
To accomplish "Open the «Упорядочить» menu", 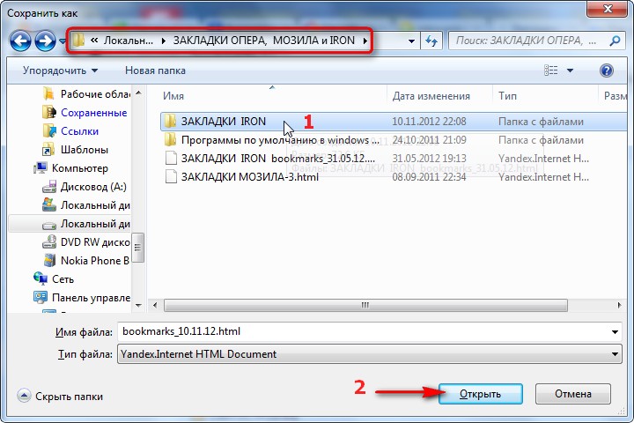I will (x=60, y=70).
